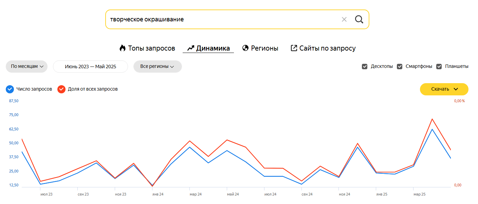Click the external link icon for Сайты по запросу
Screen dimensions: 478x204
(294, 48)
